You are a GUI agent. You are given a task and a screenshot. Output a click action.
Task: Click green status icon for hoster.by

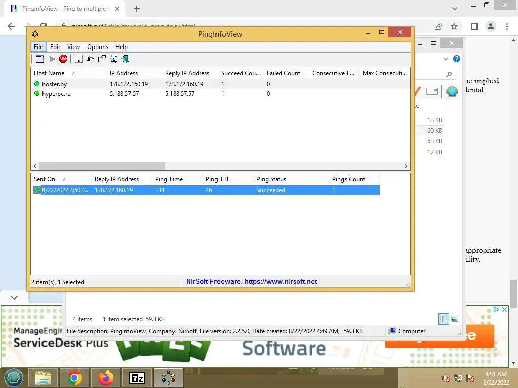point(37,84)
